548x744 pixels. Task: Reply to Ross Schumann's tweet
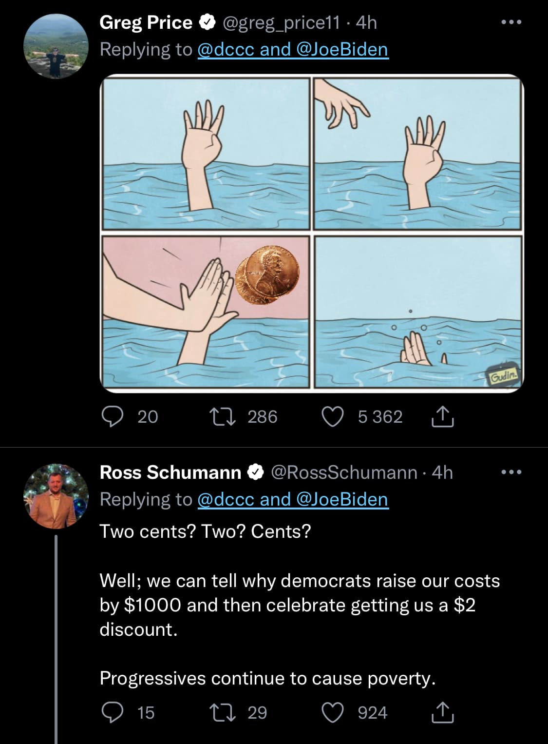pos(112,712)
